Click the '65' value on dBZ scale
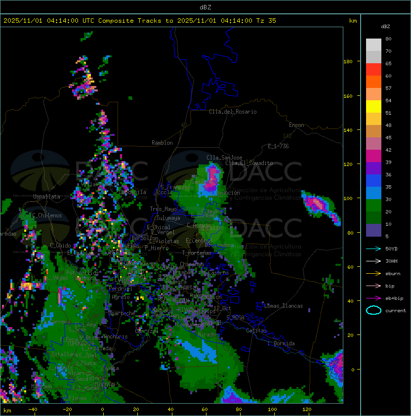 tap(388, 63)
